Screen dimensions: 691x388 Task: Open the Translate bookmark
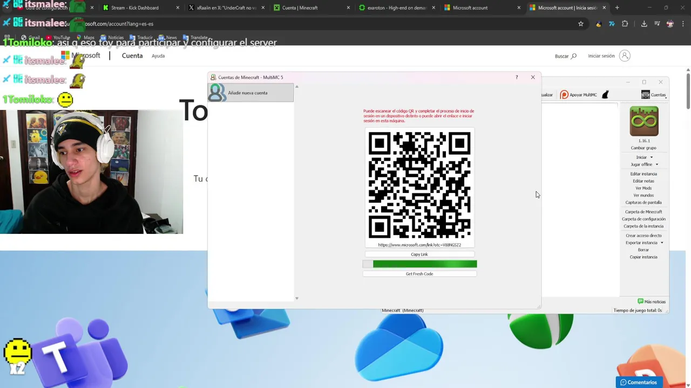click(x=195, y=38)
